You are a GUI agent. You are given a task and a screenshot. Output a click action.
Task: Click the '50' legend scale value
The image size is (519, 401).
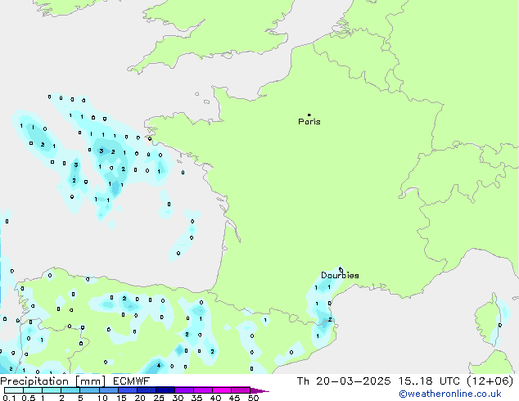(x=253, y=398)
